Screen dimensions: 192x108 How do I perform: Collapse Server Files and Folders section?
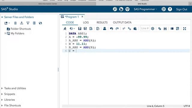tap(2, 17)
